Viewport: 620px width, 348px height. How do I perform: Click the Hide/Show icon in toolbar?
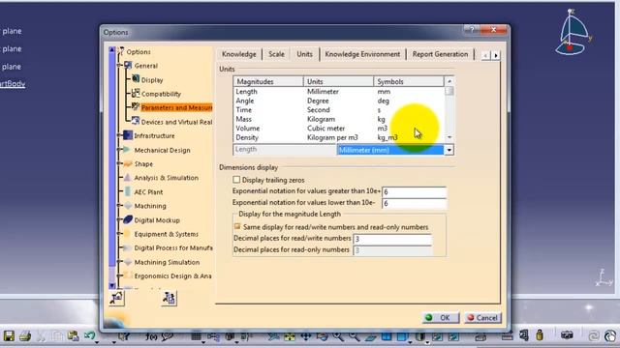437,336
